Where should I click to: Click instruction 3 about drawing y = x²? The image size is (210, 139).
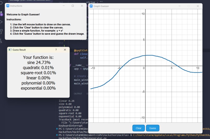(36, 31)
